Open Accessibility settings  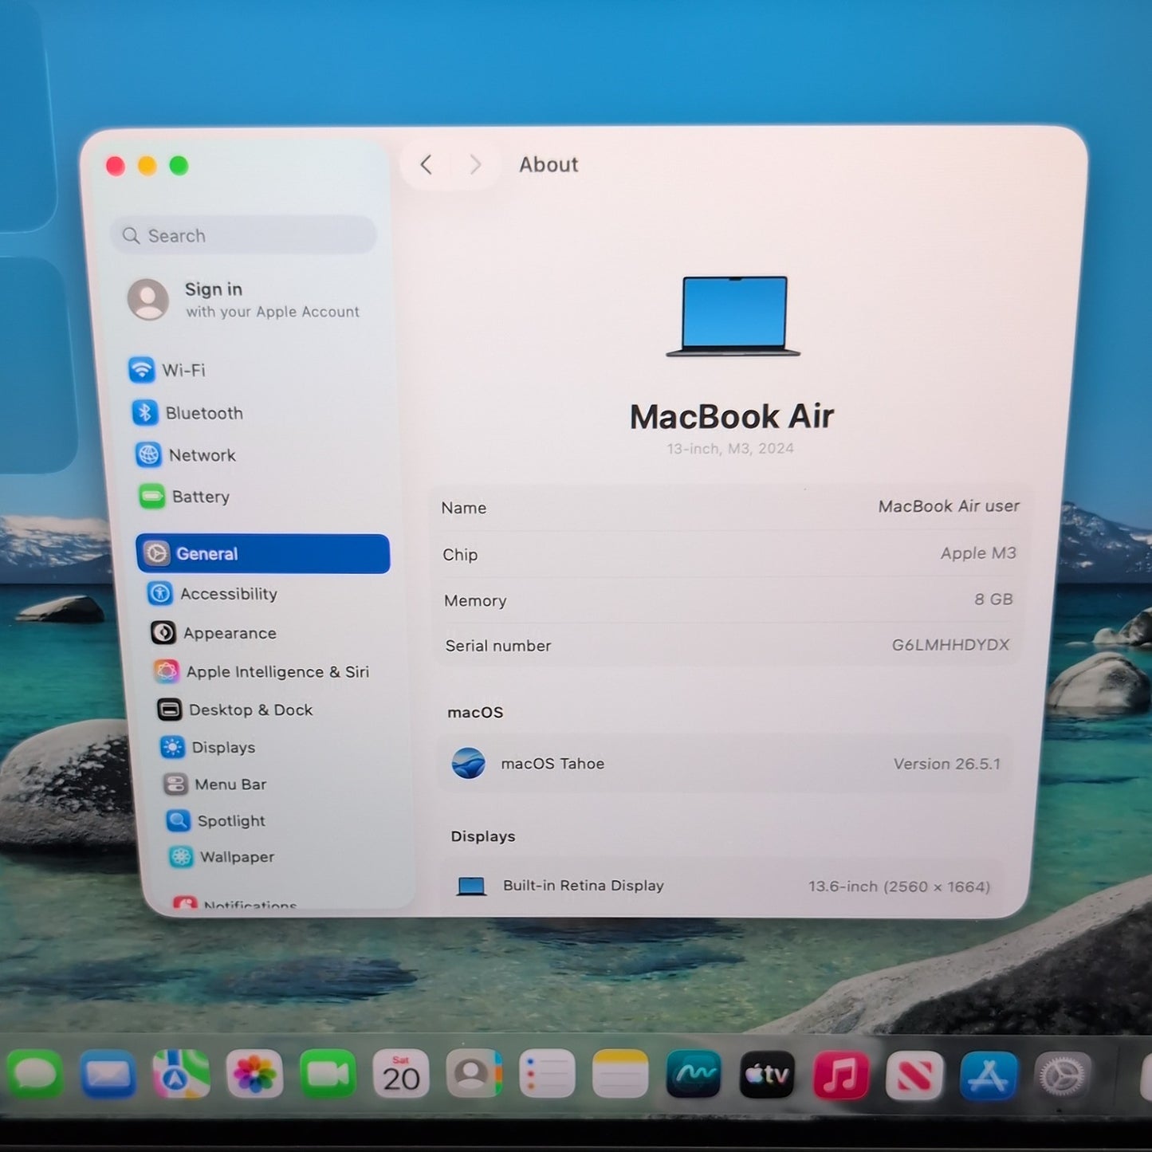click(x=213, y=594)
